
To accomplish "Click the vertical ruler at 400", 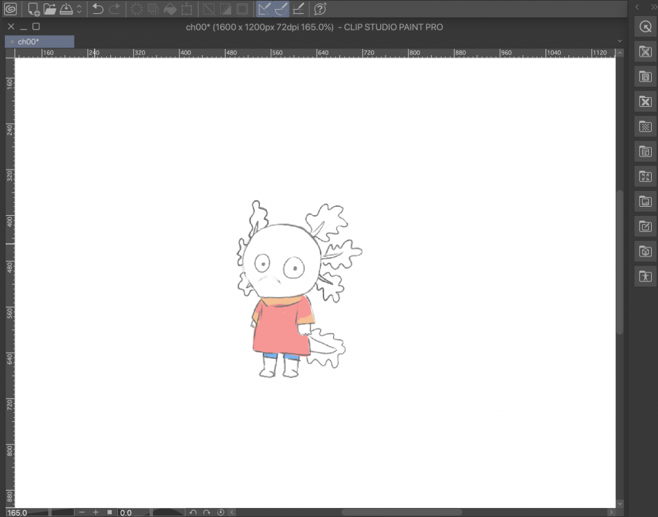I will tap(10, 221).
